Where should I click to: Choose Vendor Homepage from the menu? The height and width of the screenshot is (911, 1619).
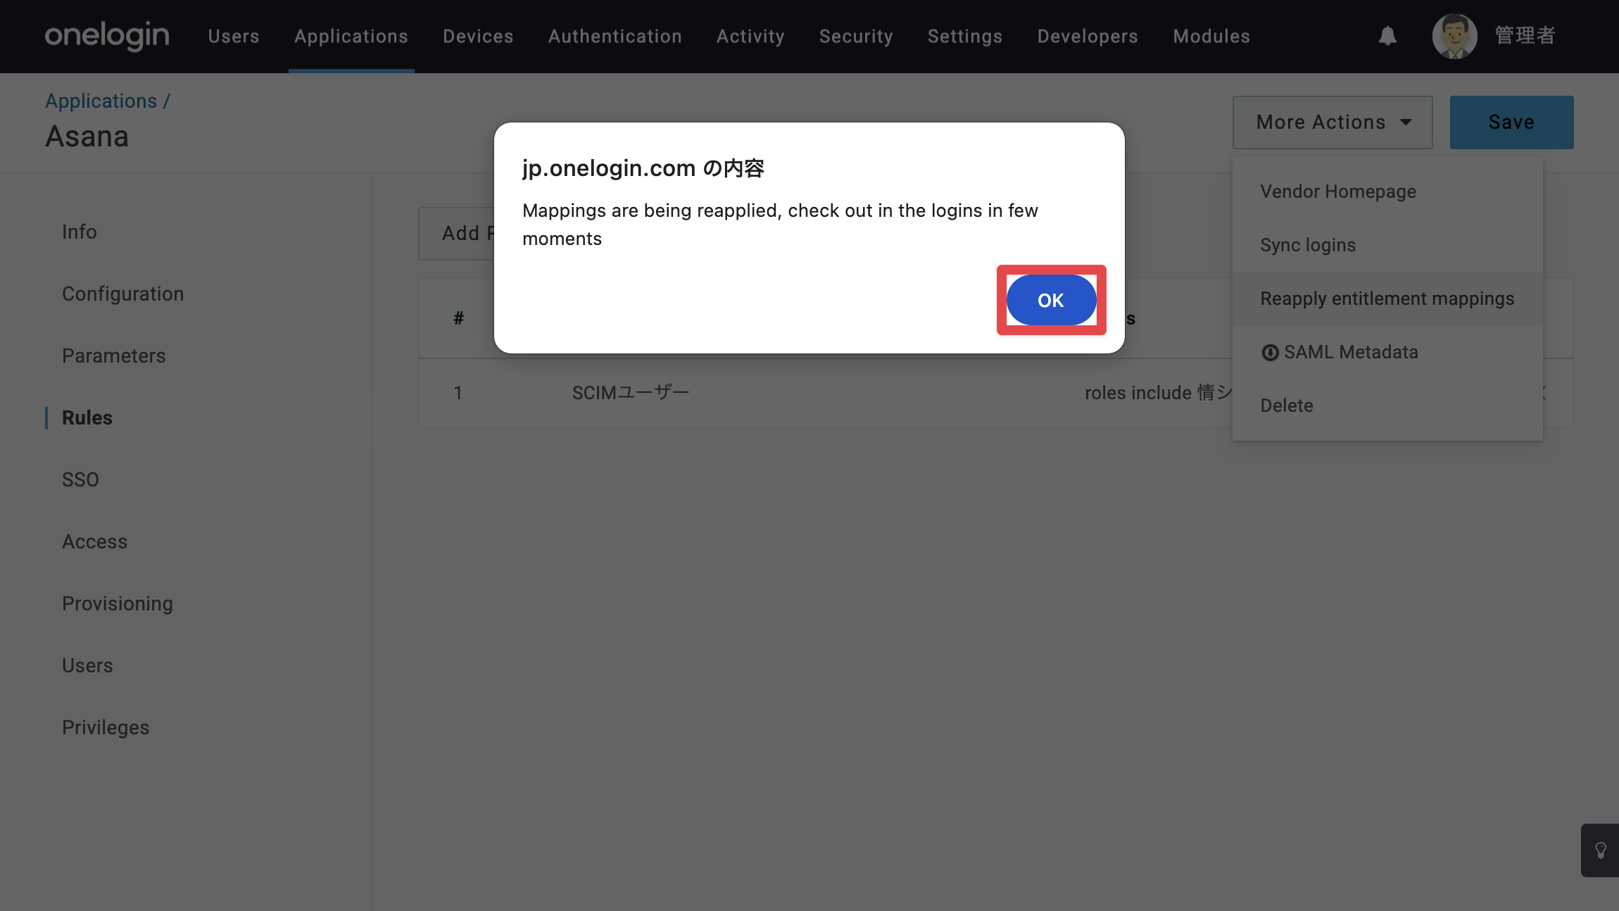pos(1387,191)
